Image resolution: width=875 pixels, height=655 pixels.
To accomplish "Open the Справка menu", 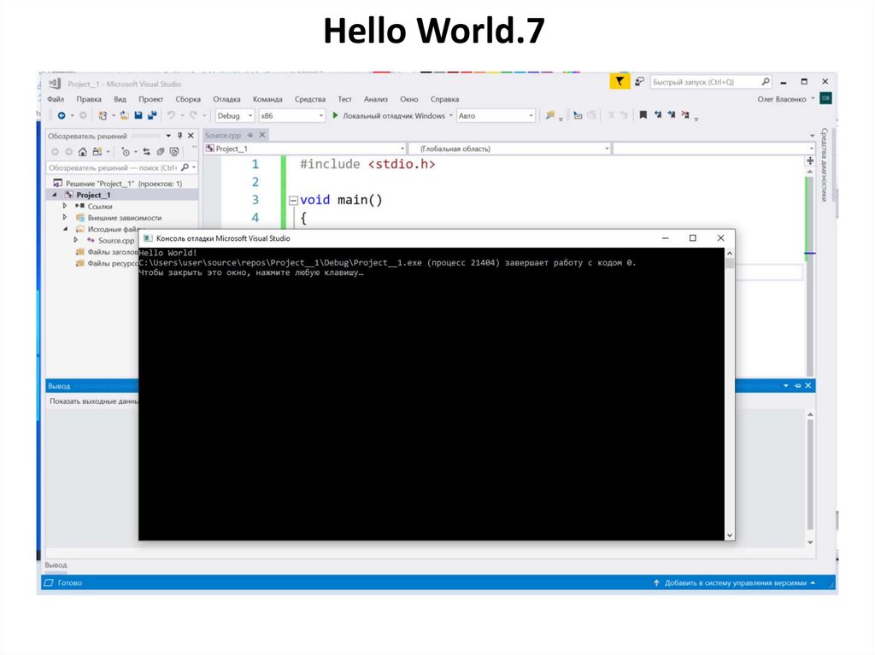I will coord(444,99).
